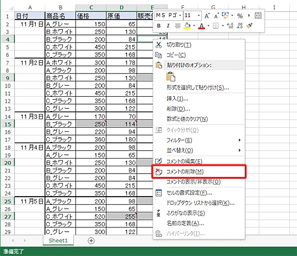The image size is (297, 256).
Task: Select the Format Painter brush
Action: pyautogui.click(x=249, y=26)
